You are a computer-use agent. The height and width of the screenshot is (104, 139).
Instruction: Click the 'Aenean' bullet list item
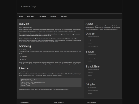[24, 58]
